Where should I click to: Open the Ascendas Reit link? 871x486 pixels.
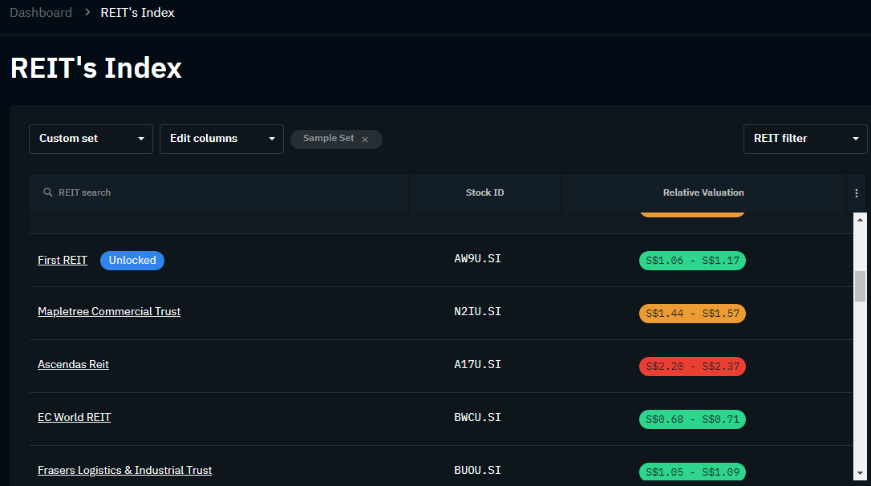pos(73,364)
